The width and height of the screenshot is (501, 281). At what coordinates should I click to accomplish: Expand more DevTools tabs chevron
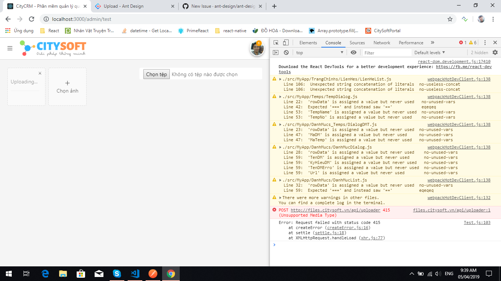(x=432, y=43)
